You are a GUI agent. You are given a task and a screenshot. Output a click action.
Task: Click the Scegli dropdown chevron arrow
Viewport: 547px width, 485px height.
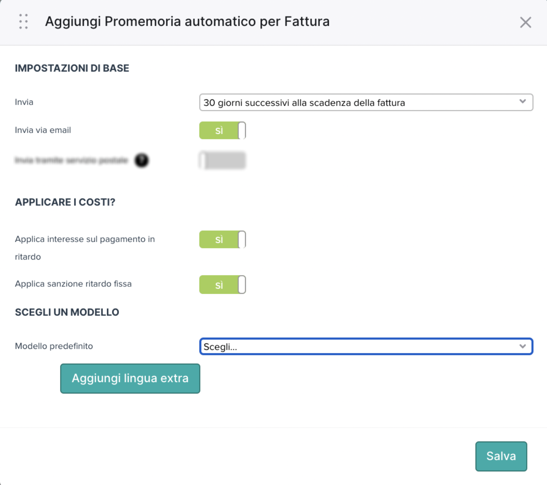point(522,346)
